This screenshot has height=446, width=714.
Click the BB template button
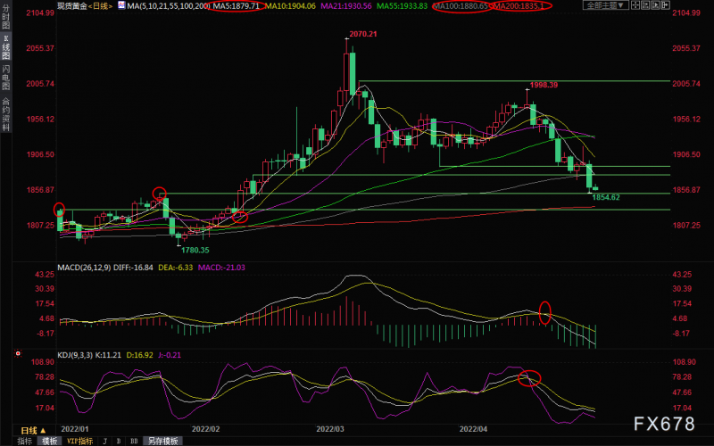click(133, 441)
